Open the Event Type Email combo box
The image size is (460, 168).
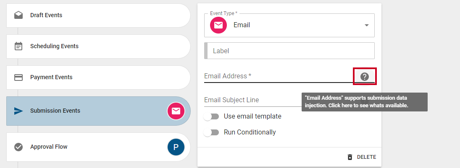click(289, 25)
